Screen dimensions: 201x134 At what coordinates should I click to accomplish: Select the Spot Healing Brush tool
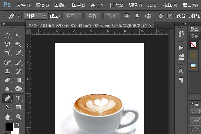(x=7, y=63)
